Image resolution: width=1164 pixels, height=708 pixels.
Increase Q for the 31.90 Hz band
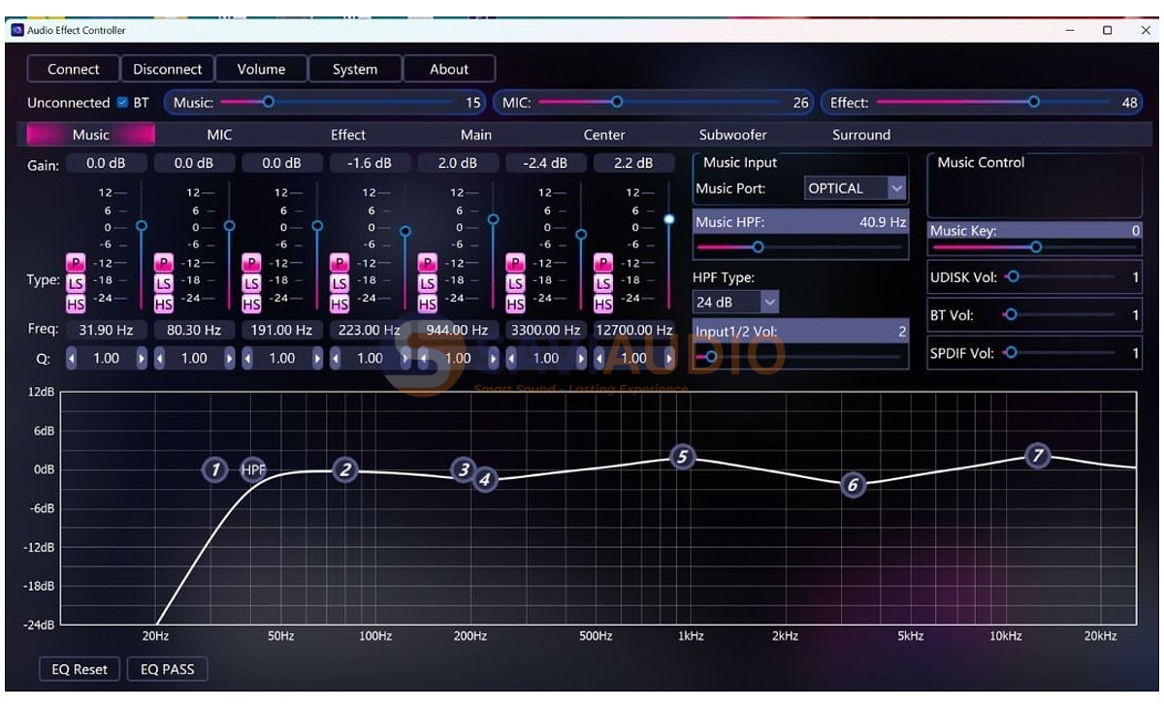click(x=142, y=359)
